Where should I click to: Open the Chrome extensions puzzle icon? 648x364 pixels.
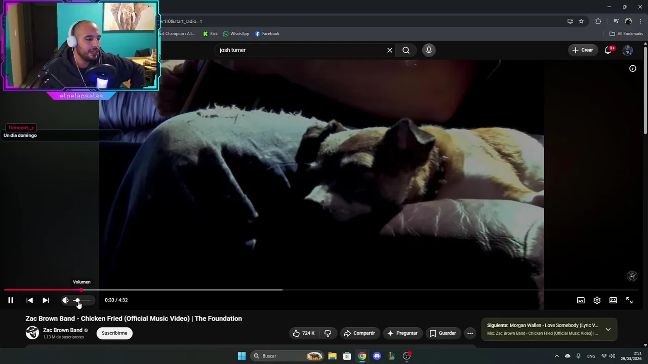click(598, 21)
